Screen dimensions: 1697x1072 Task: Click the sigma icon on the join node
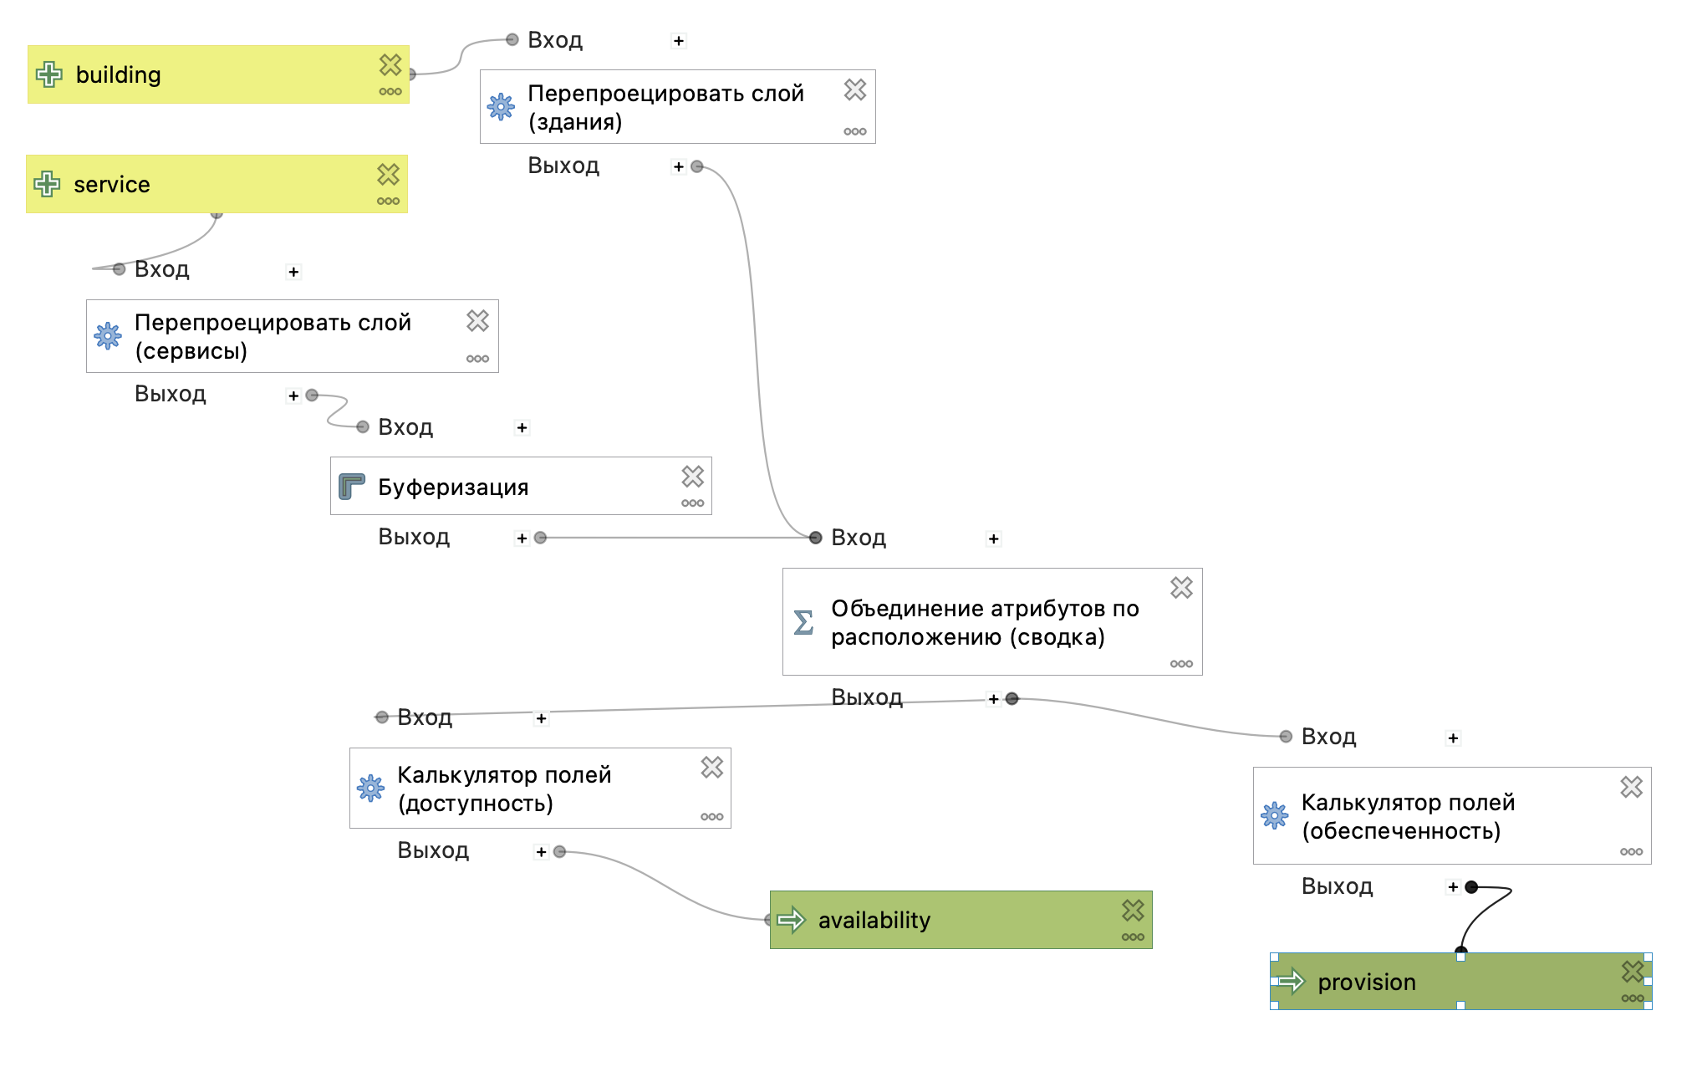click(803, 622)
